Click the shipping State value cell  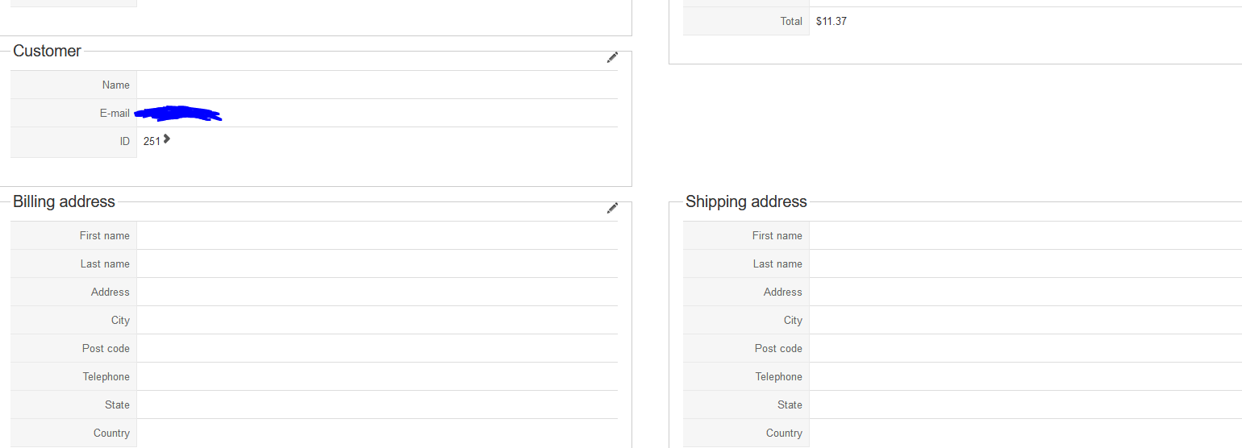click(1024, 405)
